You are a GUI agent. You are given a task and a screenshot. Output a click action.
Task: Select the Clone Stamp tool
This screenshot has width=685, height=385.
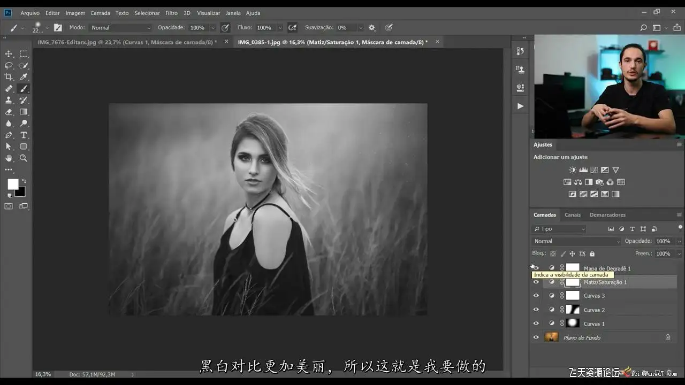9,100
